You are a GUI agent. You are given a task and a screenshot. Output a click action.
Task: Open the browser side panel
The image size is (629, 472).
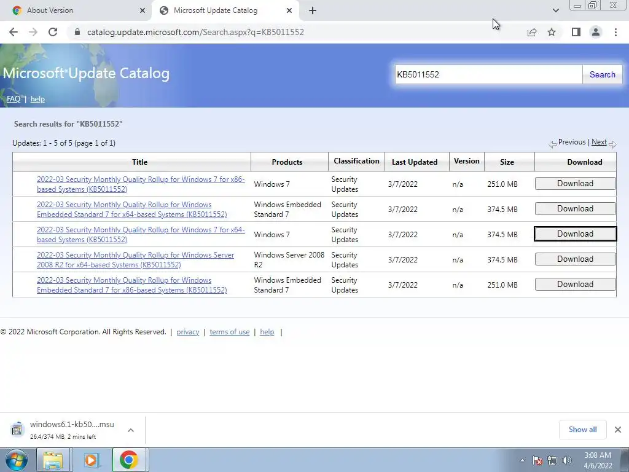tap(576, 32)
